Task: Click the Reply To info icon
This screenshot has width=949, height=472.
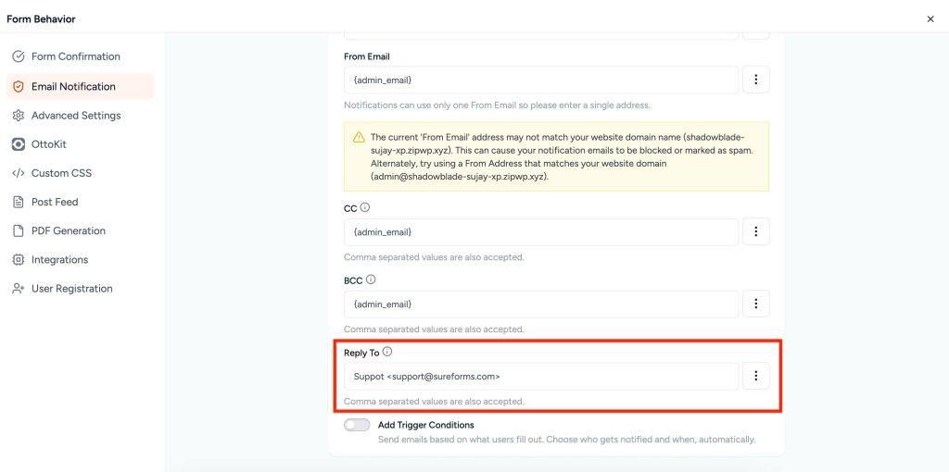Action: point(387,352)
